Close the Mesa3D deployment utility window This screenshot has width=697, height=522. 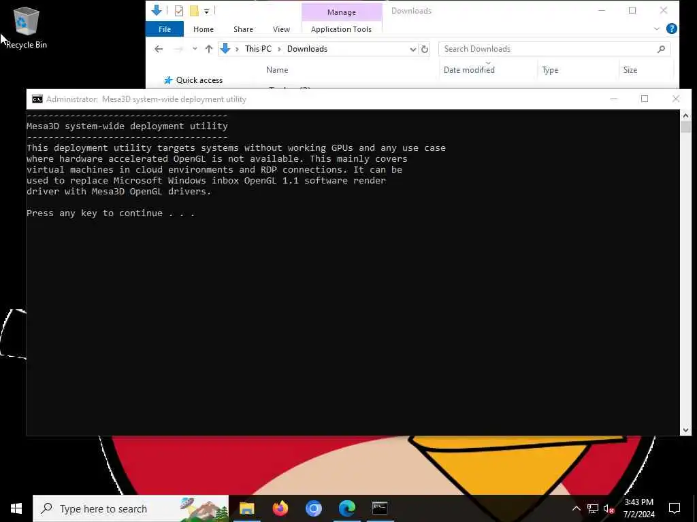tap(676, 99)
